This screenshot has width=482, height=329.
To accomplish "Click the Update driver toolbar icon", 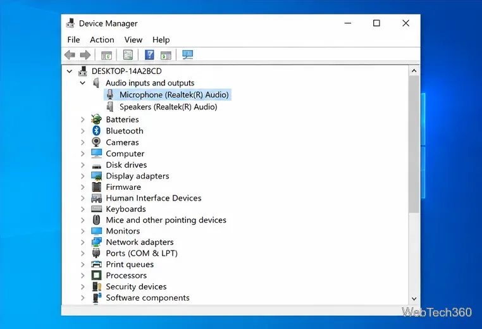I will click(x=166, y=55).
